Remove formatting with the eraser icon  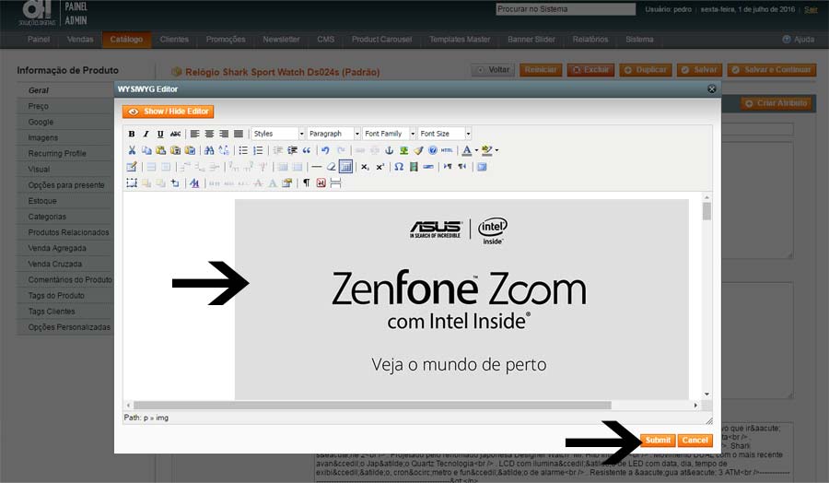click(331, 167)
